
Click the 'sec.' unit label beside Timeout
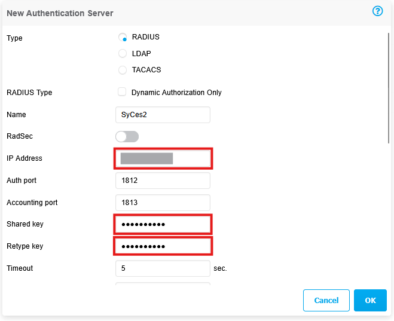point(220,268)
